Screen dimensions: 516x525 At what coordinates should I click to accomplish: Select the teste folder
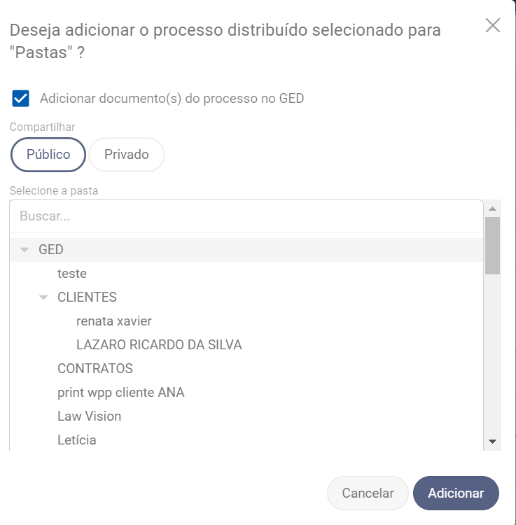72,274
